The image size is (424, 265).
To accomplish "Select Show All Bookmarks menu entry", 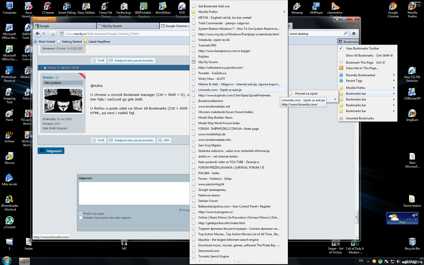I will click(x=367, y=55).
